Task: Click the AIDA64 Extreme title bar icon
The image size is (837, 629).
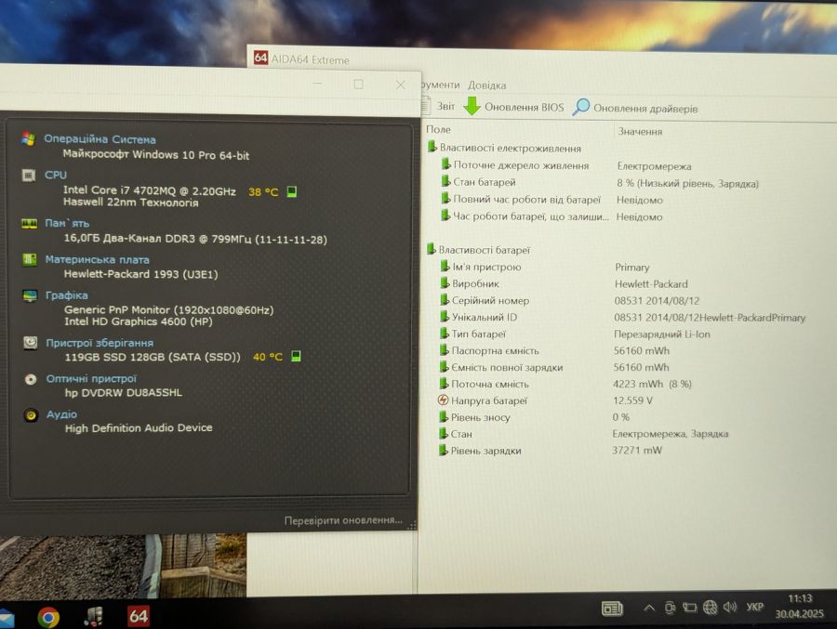Action: click(x=260, y=58)
